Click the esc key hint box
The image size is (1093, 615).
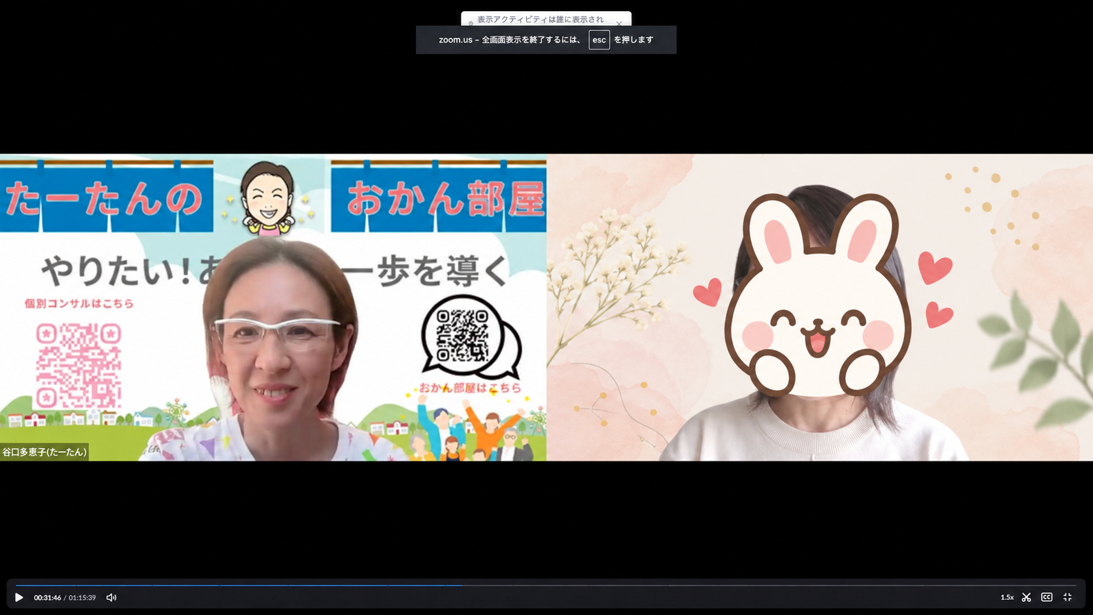point(599,40)
